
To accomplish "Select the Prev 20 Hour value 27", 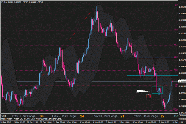I will 162,116.
